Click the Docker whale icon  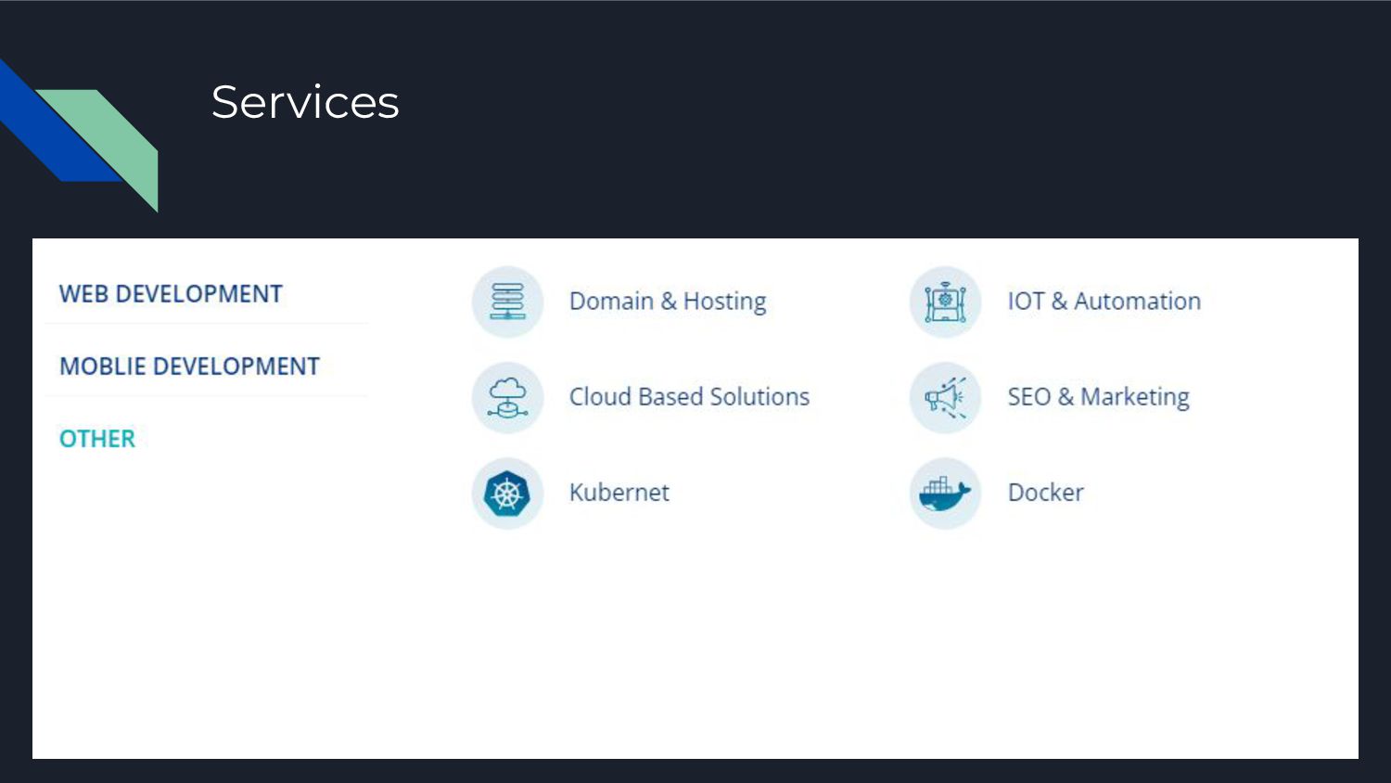pos(945,493)
